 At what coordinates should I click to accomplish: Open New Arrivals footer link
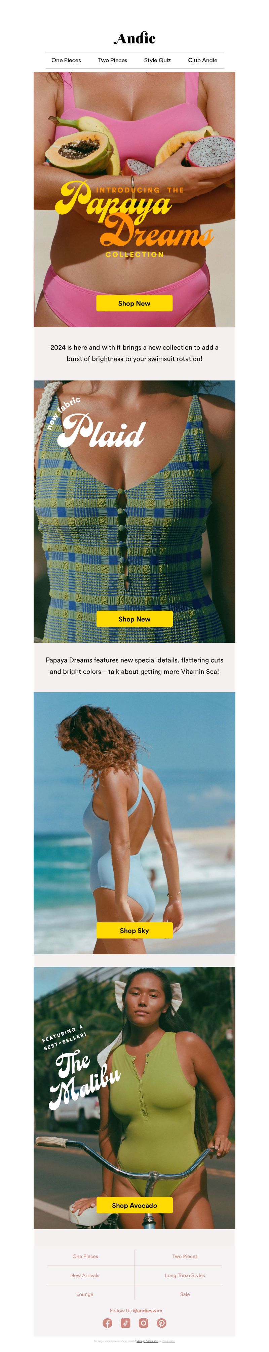[85, 1275]
